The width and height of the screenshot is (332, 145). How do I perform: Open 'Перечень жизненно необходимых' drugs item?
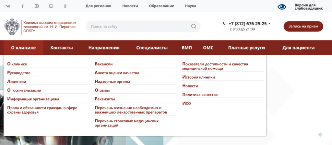pos(131,110)
